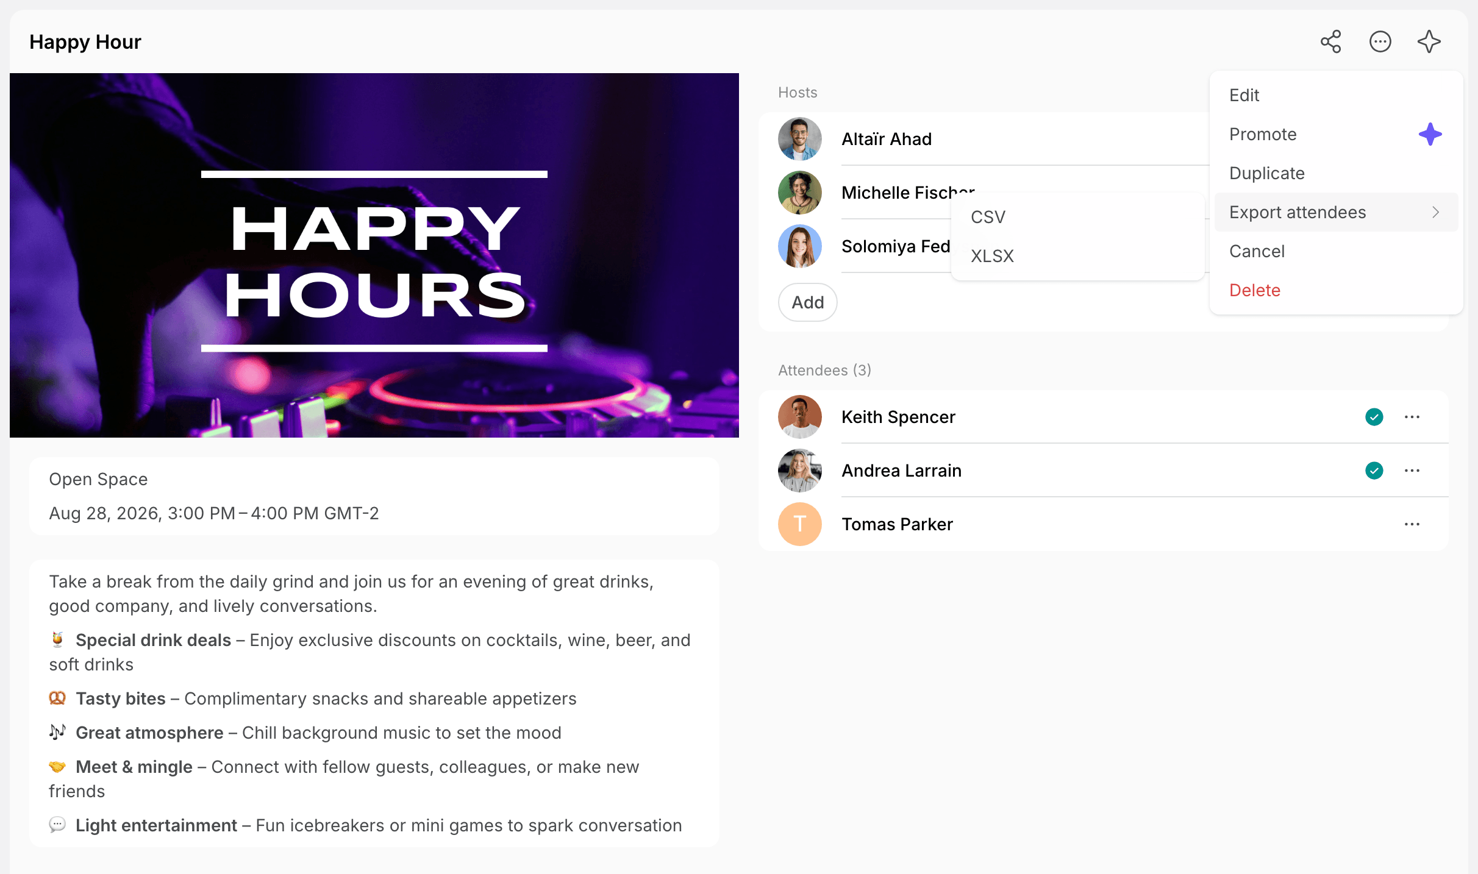Export attendees as XLSX
Viewport: 1478px width, 874px height.
(x=1078, y=256)
